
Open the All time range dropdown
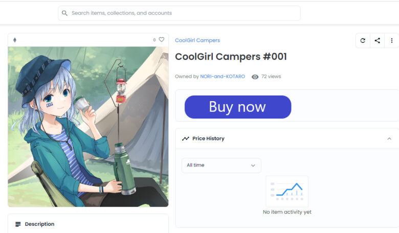[x=221, y=166]
